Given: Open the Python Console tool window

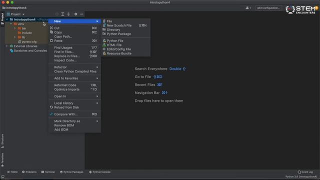Looking at the screenshot, I should coord(100,172).
